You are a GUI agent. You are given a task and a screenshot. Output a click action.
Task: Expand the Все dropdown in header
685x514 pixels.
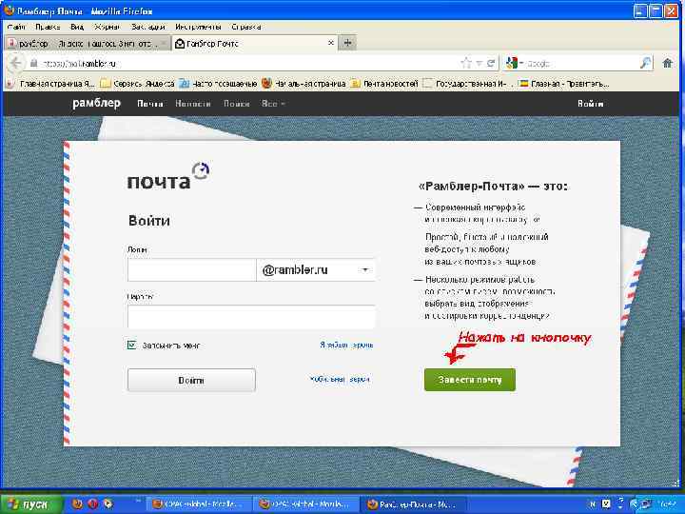pos(273,104)
